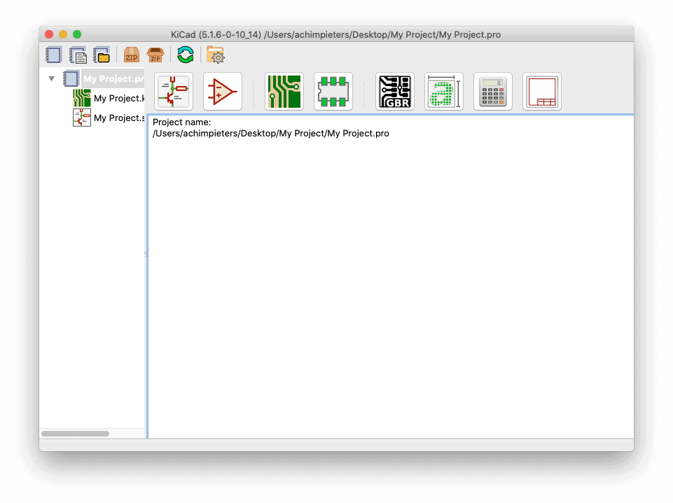This screenshot has width=673, height=503.
Task: Launch the PCB Layout Editor
Action: coord(284,92)
